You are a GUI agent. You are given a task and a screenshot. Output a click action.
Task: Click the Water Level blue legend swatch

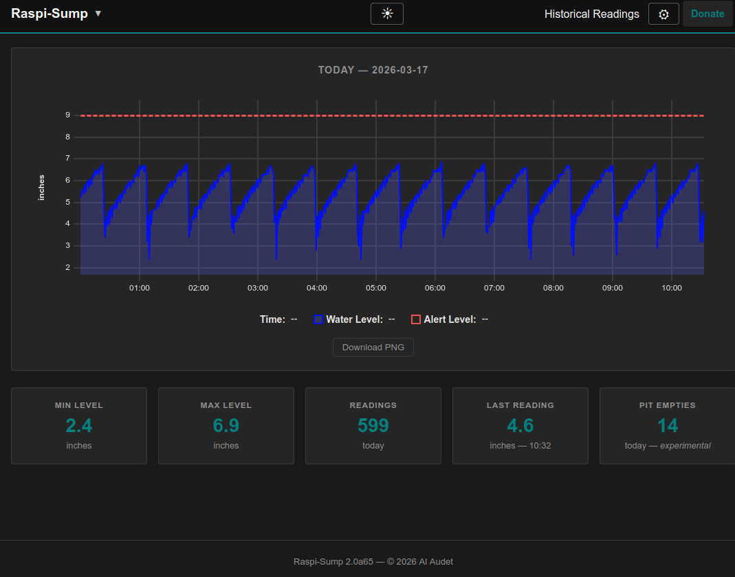(x=317, y=319)
